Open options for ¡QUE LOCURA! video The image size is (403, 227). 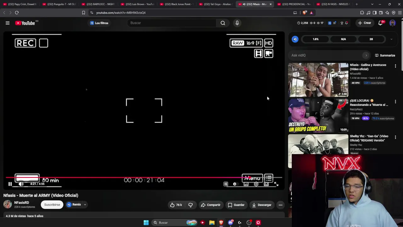click(395, 102)
